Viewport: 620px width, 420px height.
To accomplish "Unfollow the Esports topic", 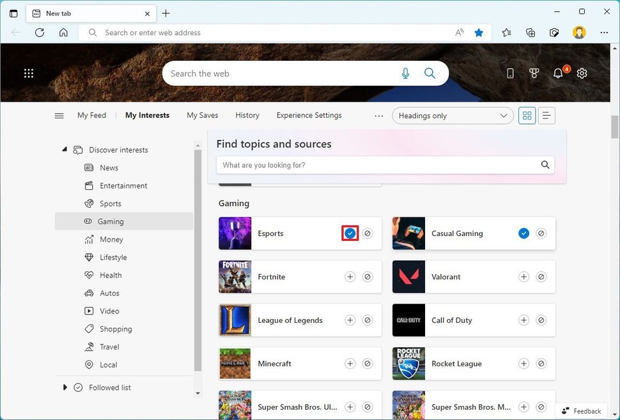I will point(350,233).
